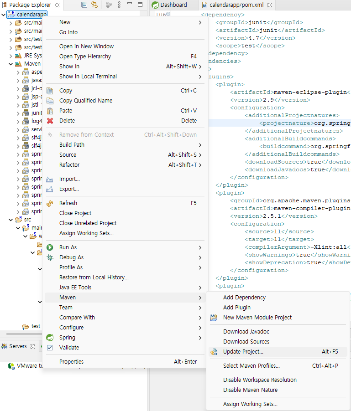Collapse the calendarapp project node
The image size is (351, 411).
click(3, 15)
